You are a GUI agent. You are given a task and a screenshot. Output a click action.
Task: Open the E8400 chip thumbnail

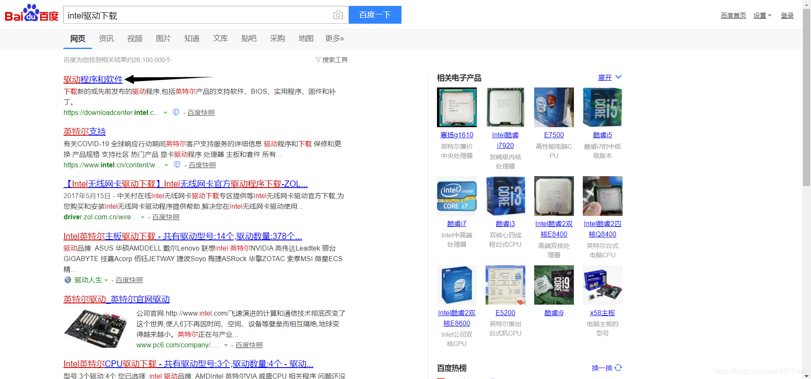[554, 196]
